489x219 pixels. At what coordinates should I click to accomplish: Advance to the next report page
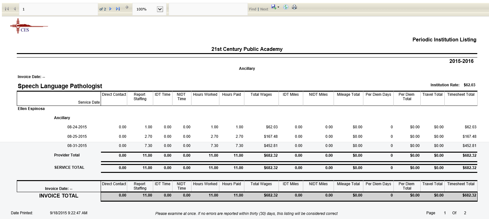click(110, 9)
